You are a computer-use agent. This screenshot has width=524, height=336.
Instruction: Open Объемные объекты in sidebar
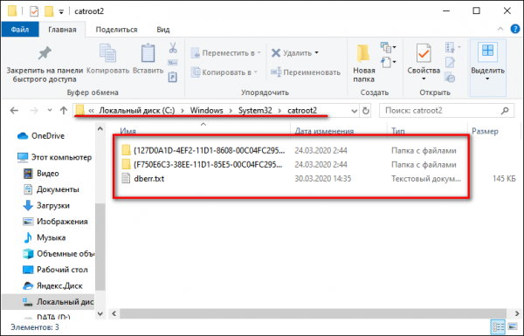59,253
